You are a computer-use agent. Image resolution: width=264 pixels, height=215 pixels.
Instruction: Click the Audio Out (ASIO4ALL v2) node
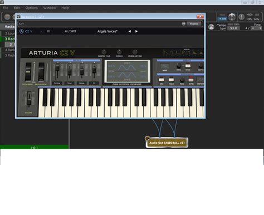[x=167, y=143]
